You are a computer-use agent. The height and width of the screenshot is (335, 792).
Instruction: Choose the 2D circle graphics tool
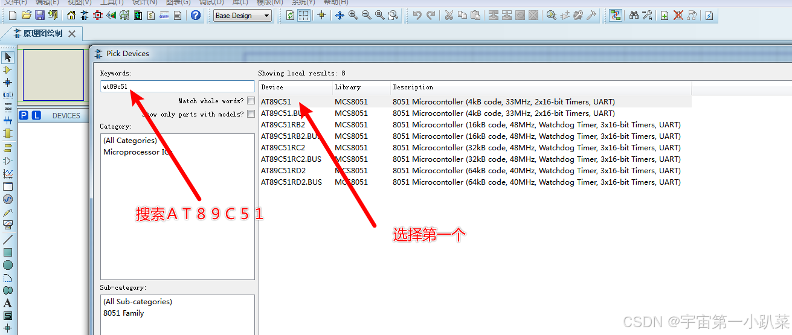8,265
